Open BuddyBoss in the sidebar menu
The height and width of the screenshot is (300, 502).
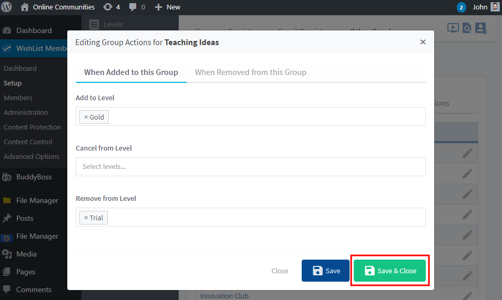click(34, 177)
